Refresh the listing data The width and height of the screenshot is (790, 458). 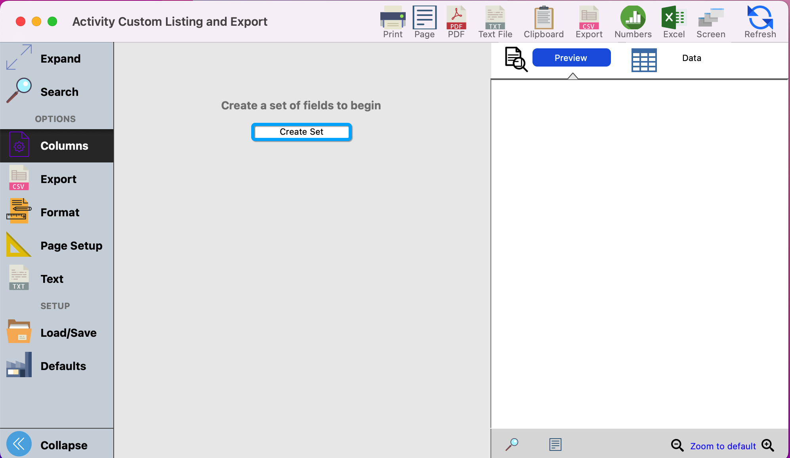pos(760,18)
